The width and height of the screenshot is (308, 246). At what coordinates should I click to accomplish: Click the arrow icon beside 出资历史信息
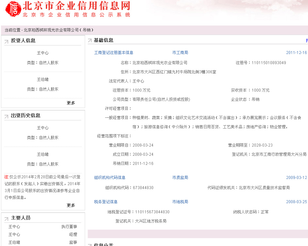coord(7,116)
